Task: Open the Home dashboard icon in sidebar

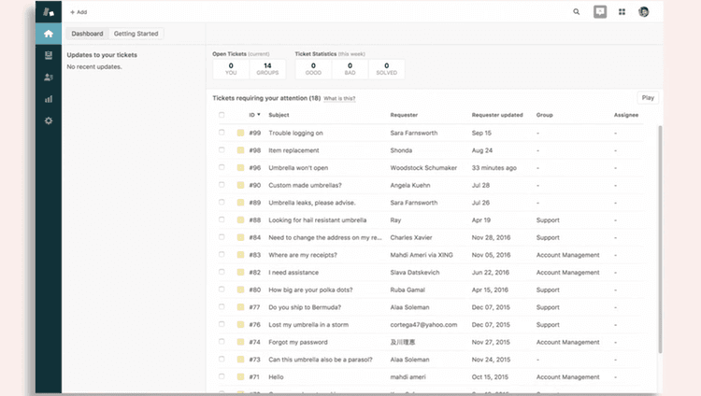Action: click(x=48, y=34)
